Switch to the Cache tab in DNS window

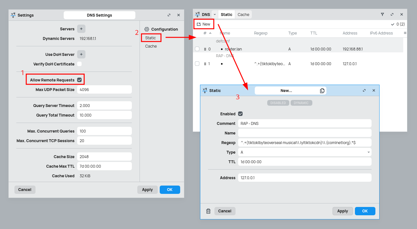243,14
